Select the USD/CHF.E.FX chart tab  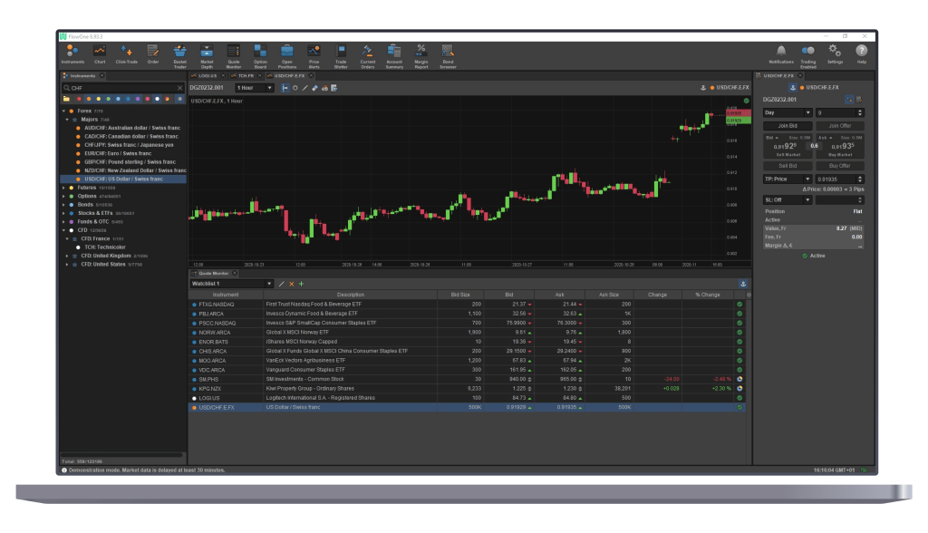click(289, 76)
